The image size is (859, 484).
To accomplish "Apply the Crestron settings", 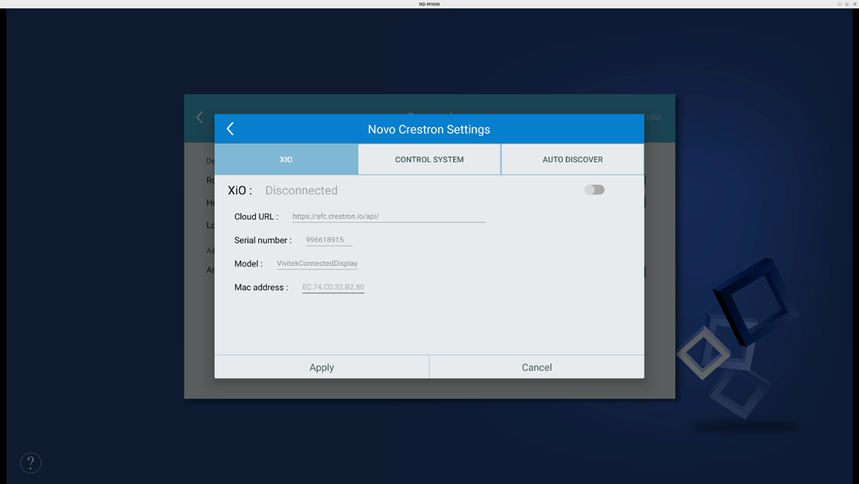I will coord(321,367).
